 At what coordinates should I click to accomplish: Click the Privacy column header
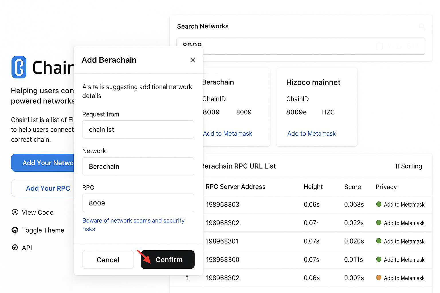(x=386, y=187)
